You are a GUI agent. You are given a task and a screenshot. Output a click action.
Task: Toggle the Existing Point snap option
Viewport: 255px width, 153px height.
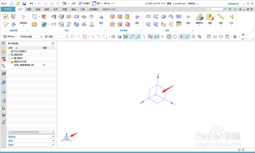(181, 36)
